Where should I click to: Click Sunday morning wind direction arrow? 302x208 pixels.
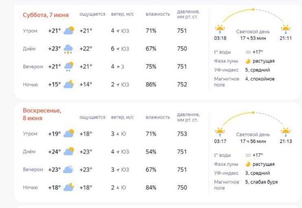118,134
